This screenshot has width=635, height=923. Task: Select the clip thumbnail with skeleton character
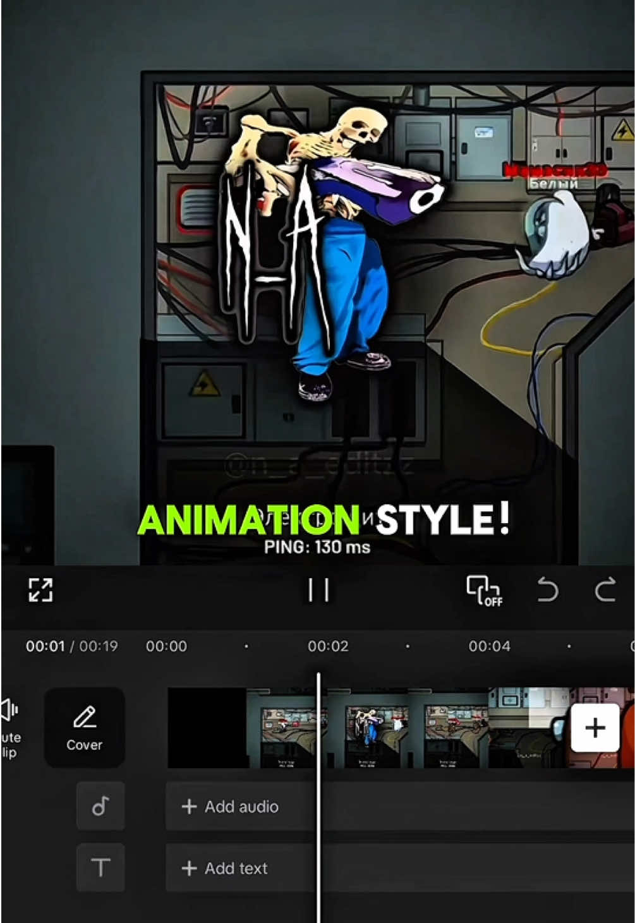(x=368, y=728)
